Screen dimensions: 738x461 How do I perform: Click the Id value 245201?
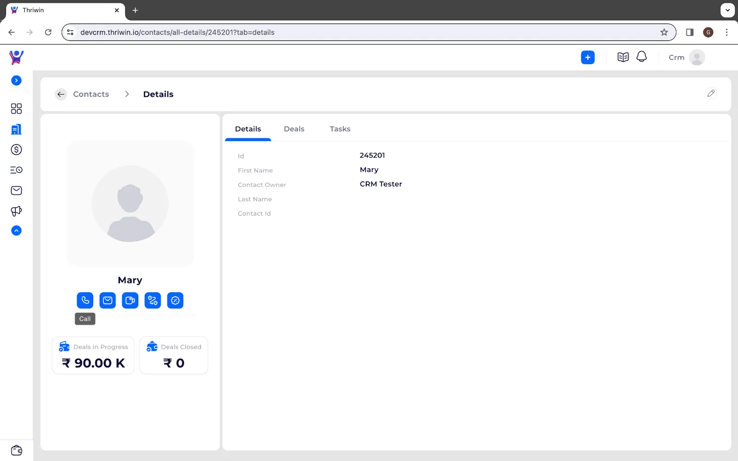[372, 155]
